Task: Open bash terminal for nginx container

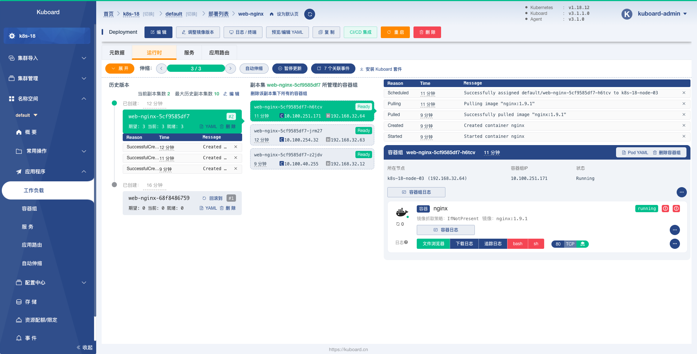Action: pyautogui.click(x=518, y=244)
